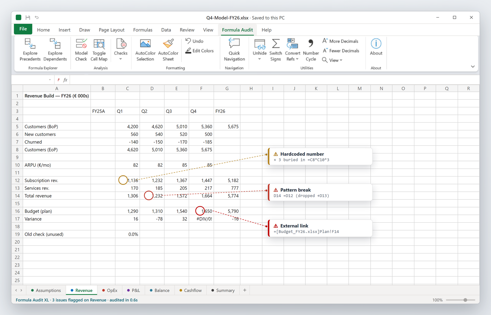This screenshot has height=315, width=491.
Task: Click the Save icon in title bar
Action: (28, 18)
